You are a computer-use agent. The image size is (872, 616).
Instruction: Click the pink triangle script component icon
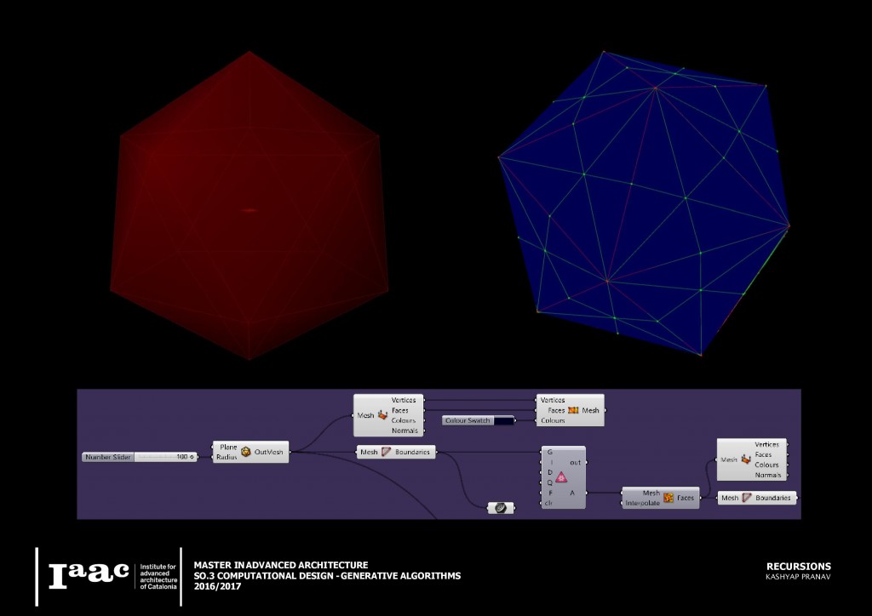[x=561, y=477]
